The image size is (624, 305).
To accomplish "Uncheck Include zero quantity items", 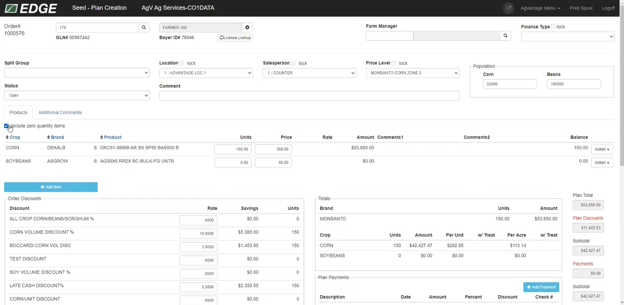I will [x=6, y=126].
